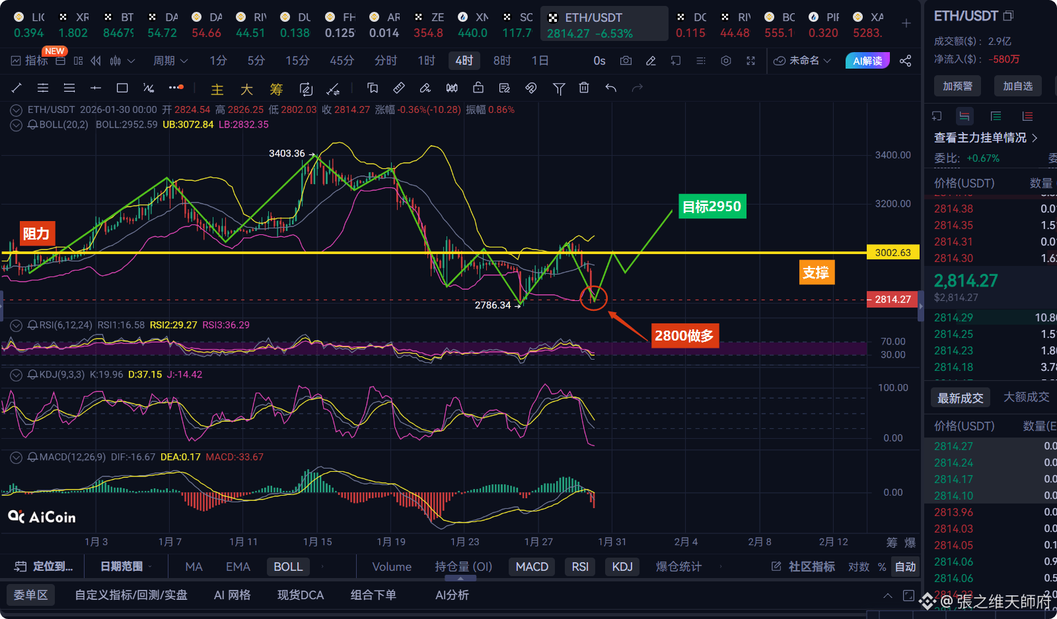Enter fullscreen chart mode
The image size is (1057, 619).
(x=751, y=61)
